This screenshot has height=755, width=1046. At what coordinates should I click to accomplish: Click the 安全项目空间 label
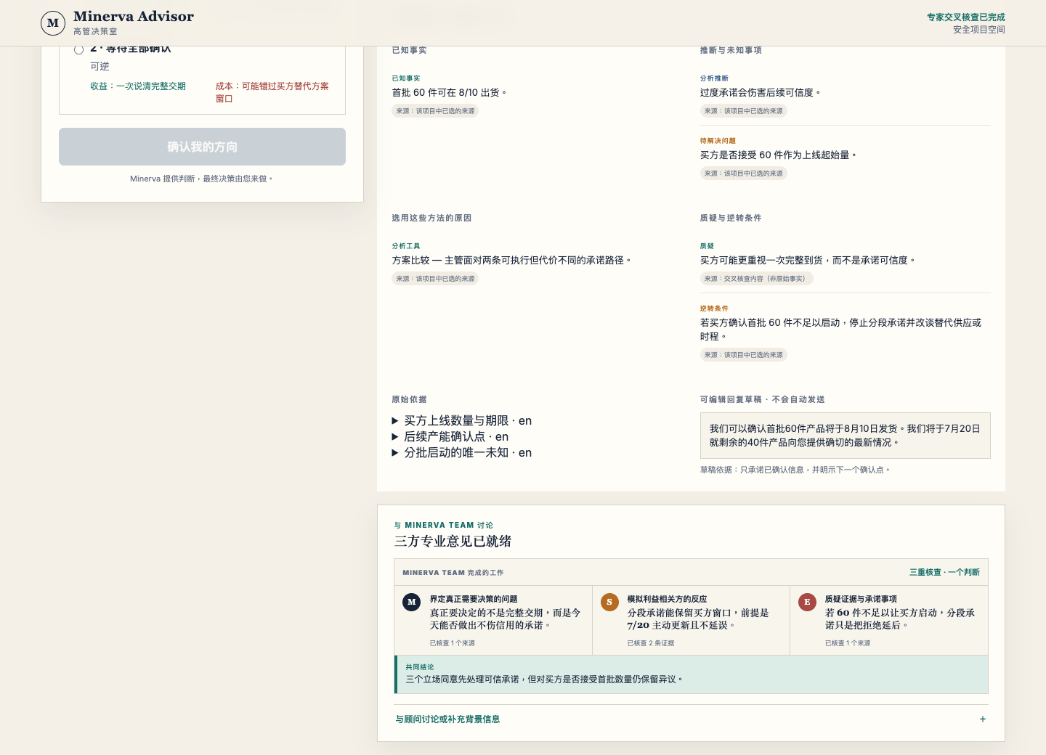point(979,30)
